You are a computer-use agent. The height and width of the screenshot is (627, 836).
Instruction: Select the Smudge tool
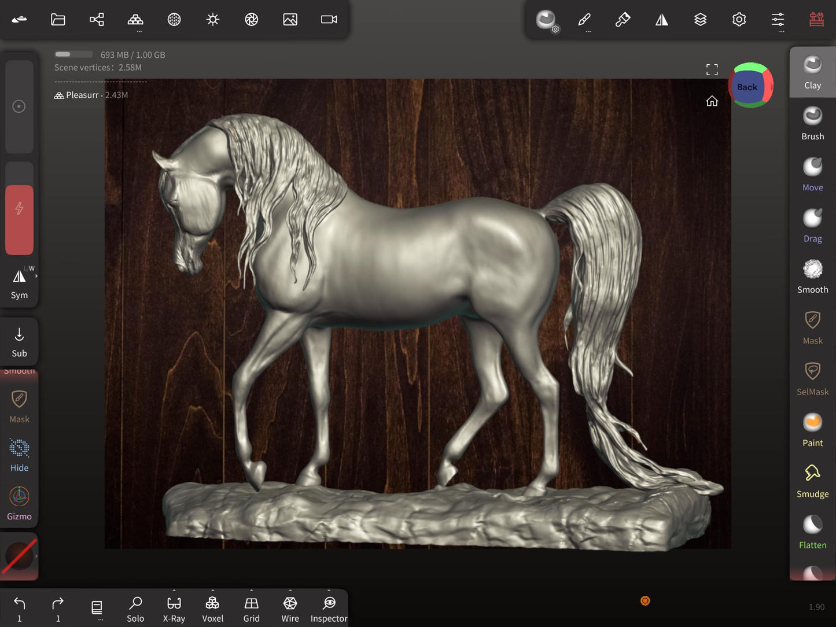pos(812,481)
